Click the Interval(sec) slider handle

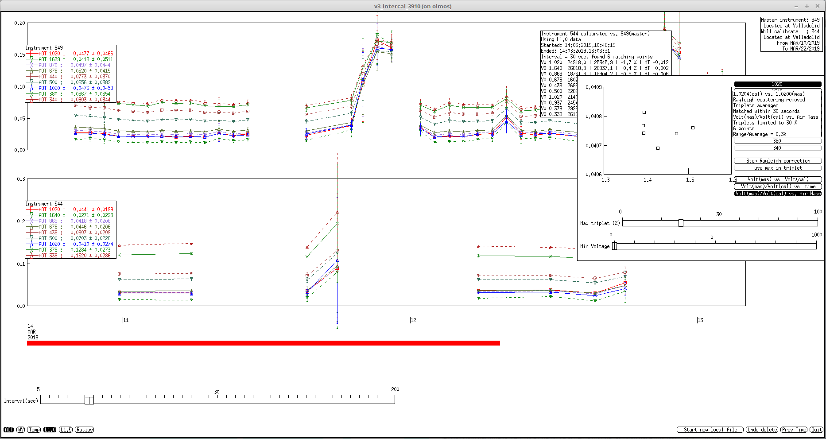(x=89, y=400)
